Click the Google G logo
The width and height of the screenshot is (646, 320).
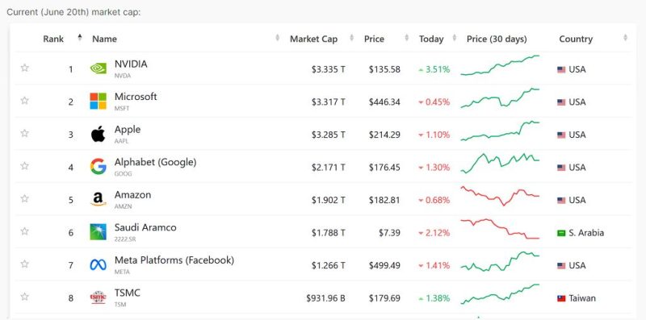[98, 167]
